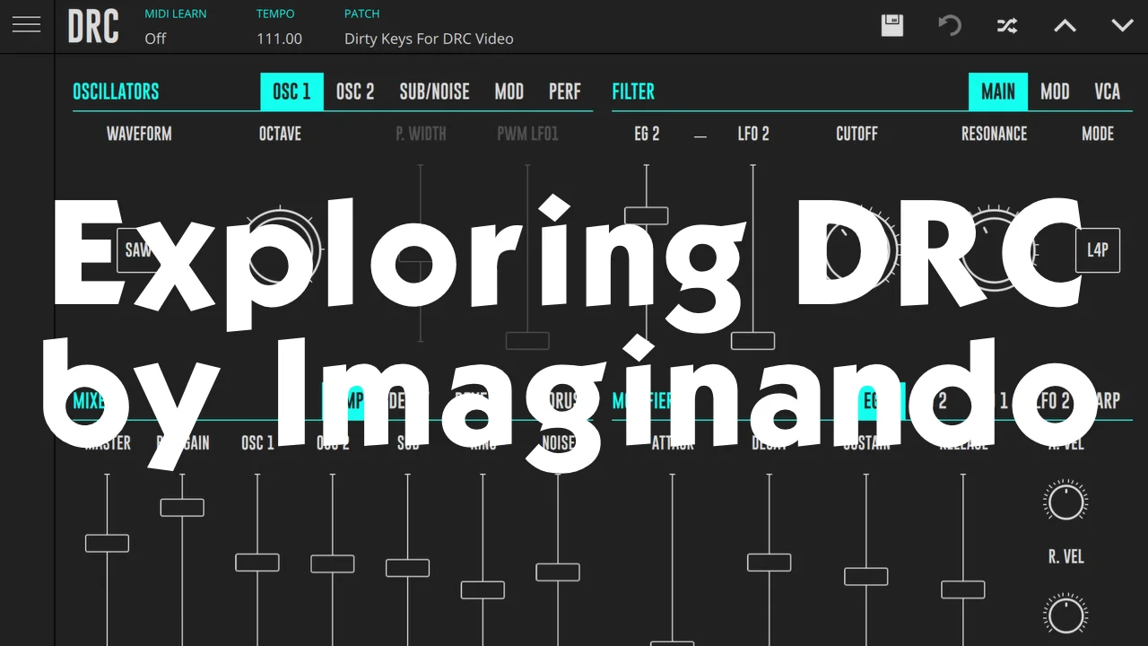Click the DRC logo

pyautogui.click(x=93, y=26)
